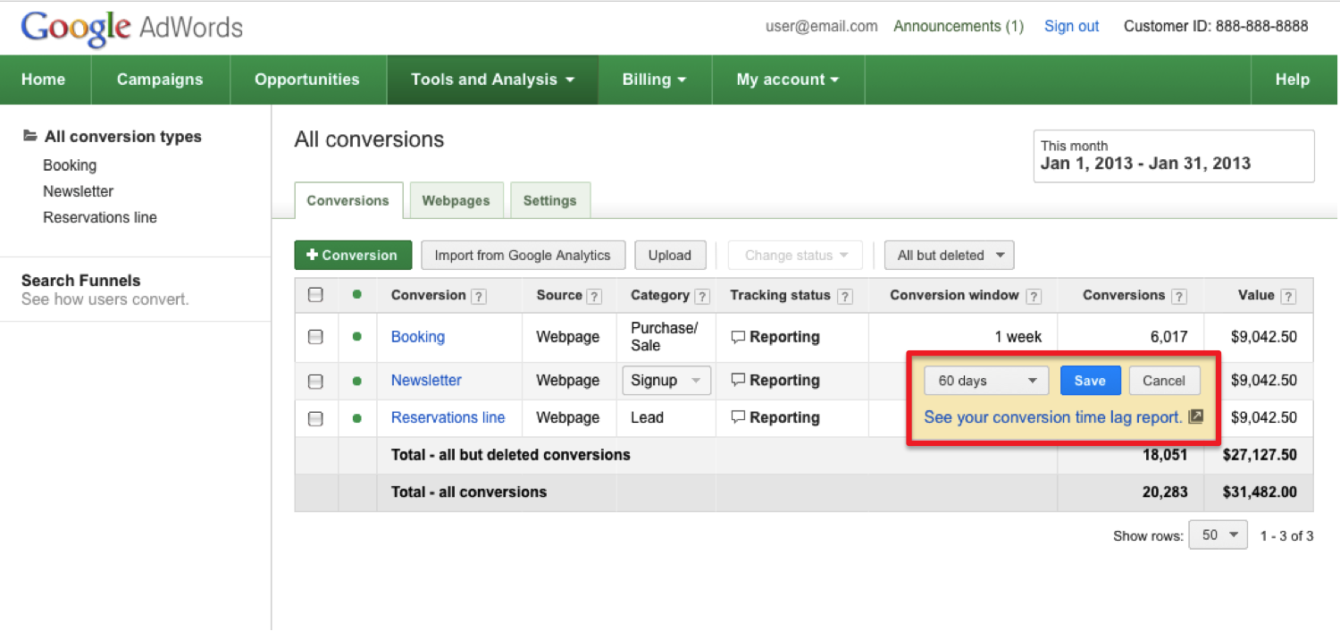The image size is (1340, 631).
Task: Cancel the conversion window edit
Action: (x=1164, y=381)
